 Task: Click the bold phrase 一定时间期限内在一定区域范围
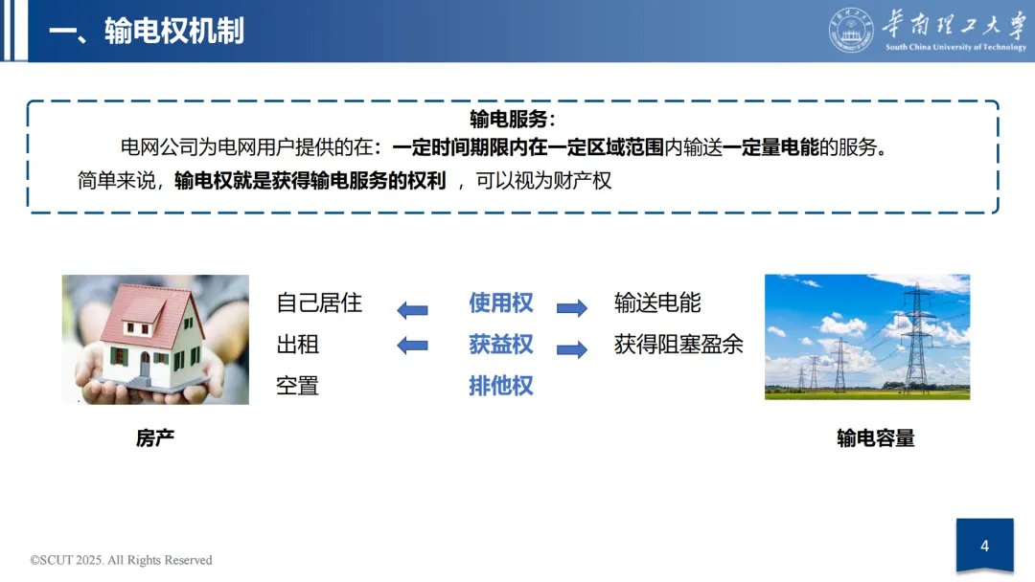tap(528, 147)
